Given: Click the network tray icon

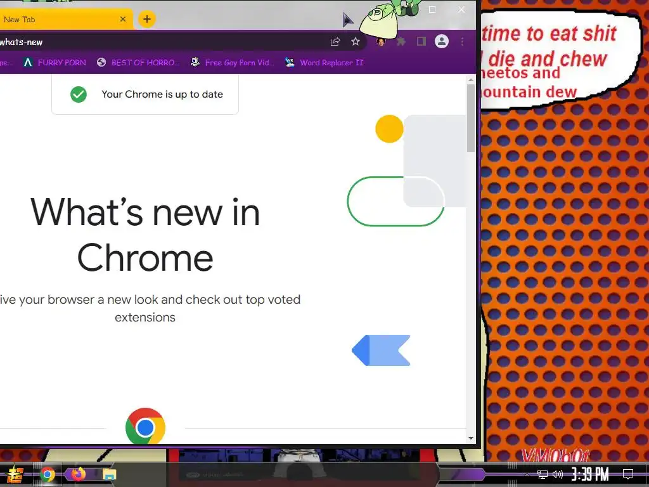Looking at the screenshot, I should click(543, 474).
